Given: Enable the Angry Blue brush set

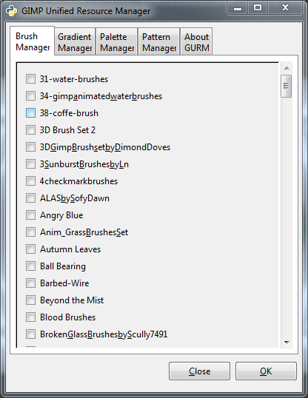Looking at the screenshot, I should pos(30,215).
